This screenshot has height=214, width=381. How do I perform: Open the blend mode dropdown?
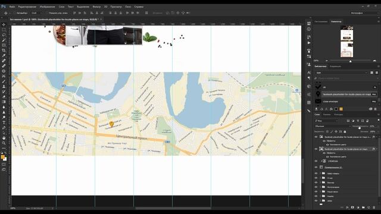332,126
